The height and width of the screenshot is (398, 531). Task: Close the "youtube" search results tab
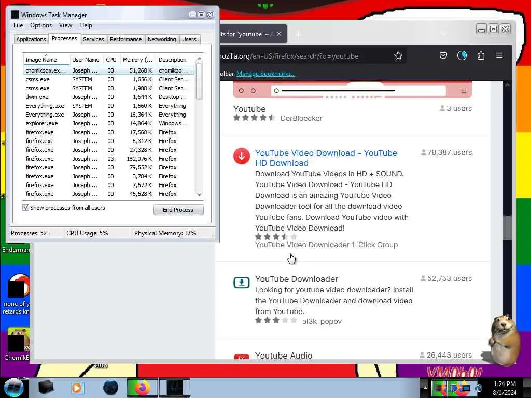[279, 34]
